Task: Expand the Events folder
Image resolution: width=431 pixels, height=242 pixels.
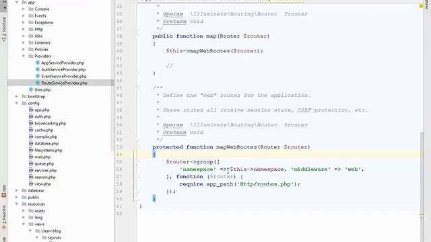Action: coord(24,15)
